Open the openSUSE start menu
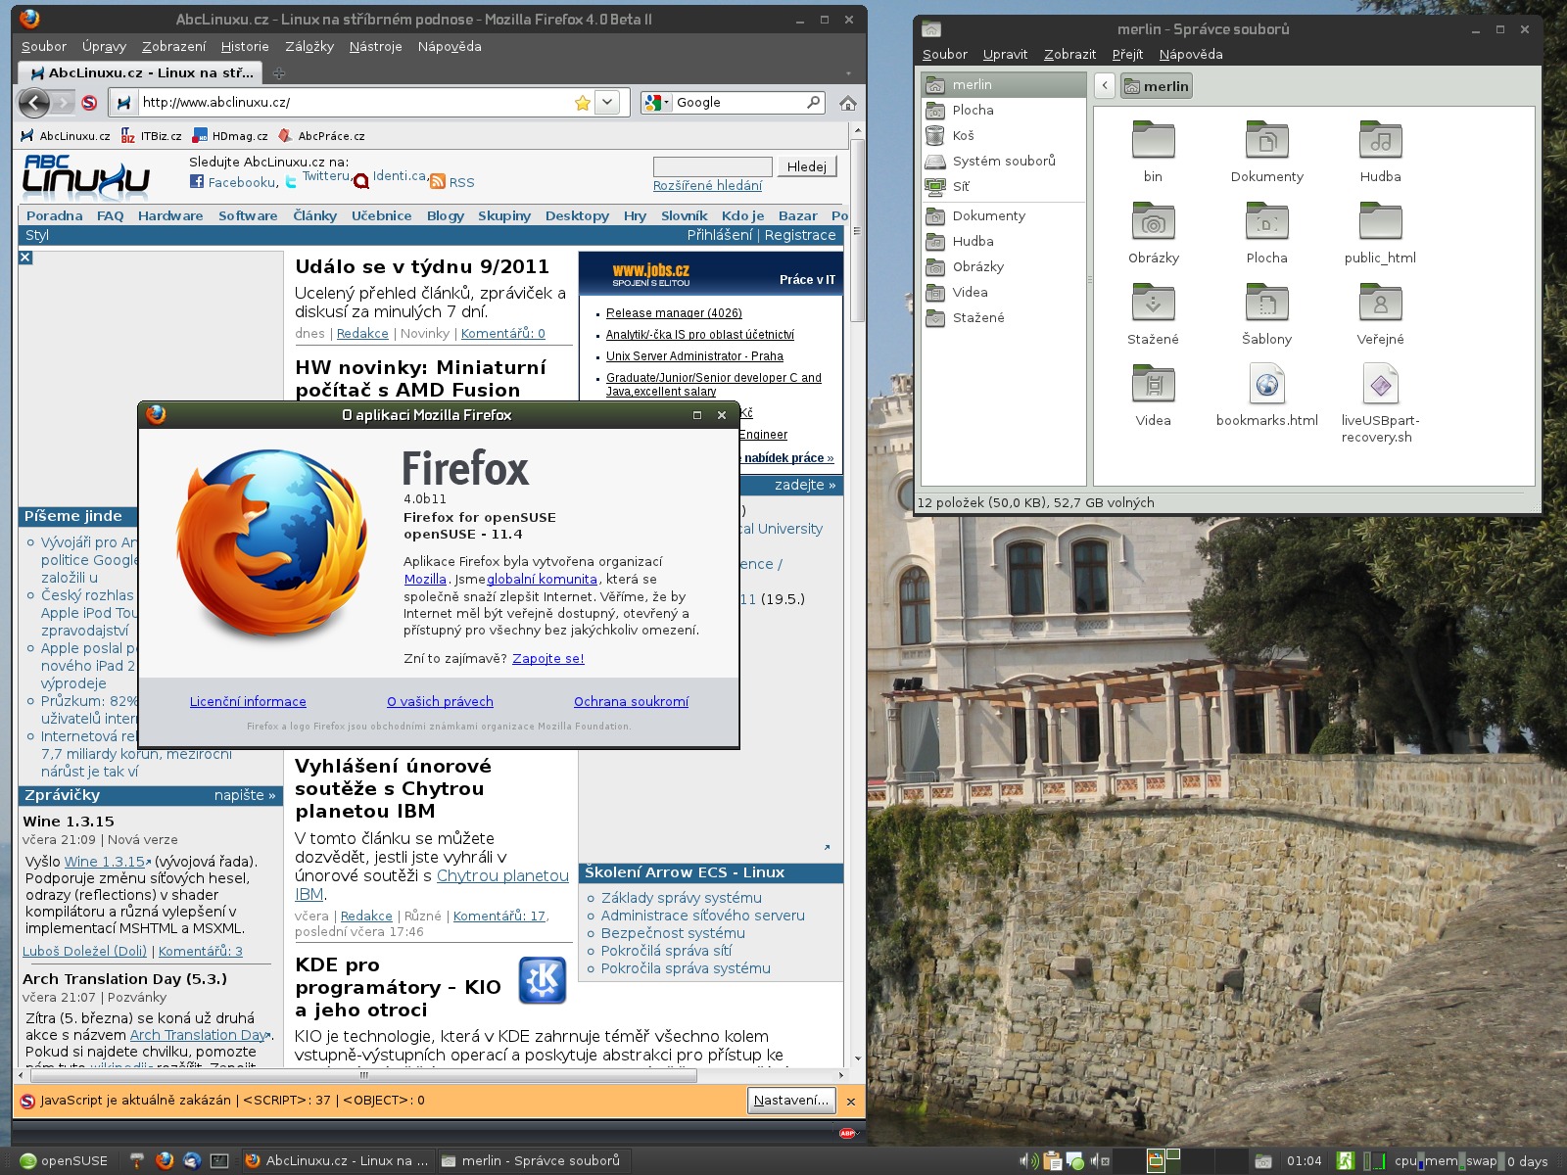 click(64, 1161)
